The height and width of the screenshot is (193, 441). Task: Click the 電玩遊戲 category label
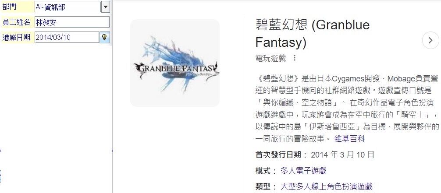270,58
